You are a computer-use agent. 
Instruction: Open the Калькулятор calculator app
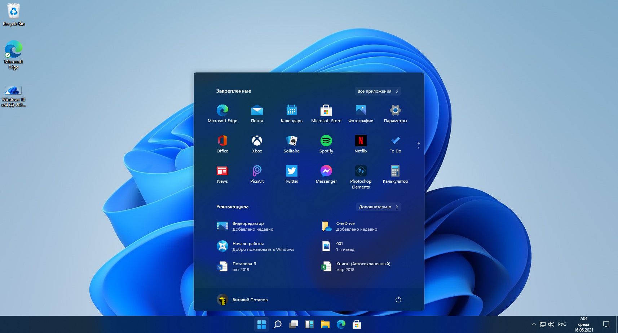[x=396, y=174]
